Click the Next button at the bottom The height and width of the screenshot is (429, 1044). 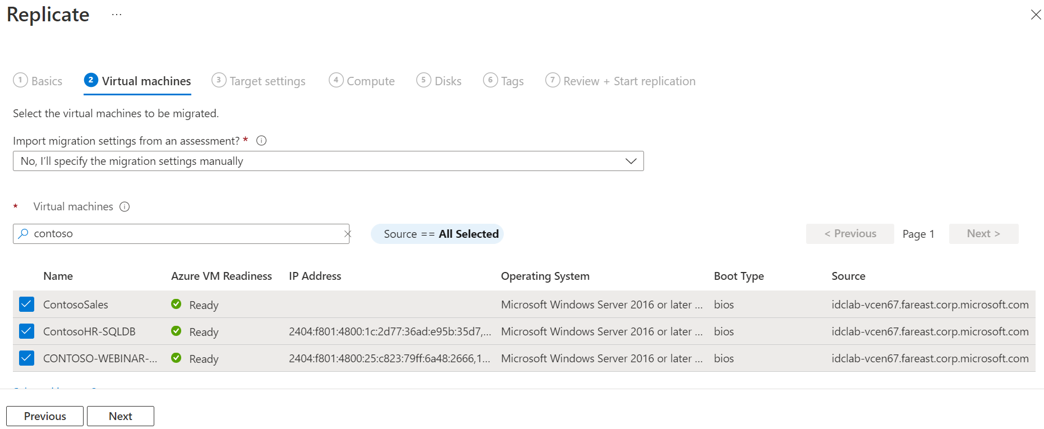click(121, 416)
